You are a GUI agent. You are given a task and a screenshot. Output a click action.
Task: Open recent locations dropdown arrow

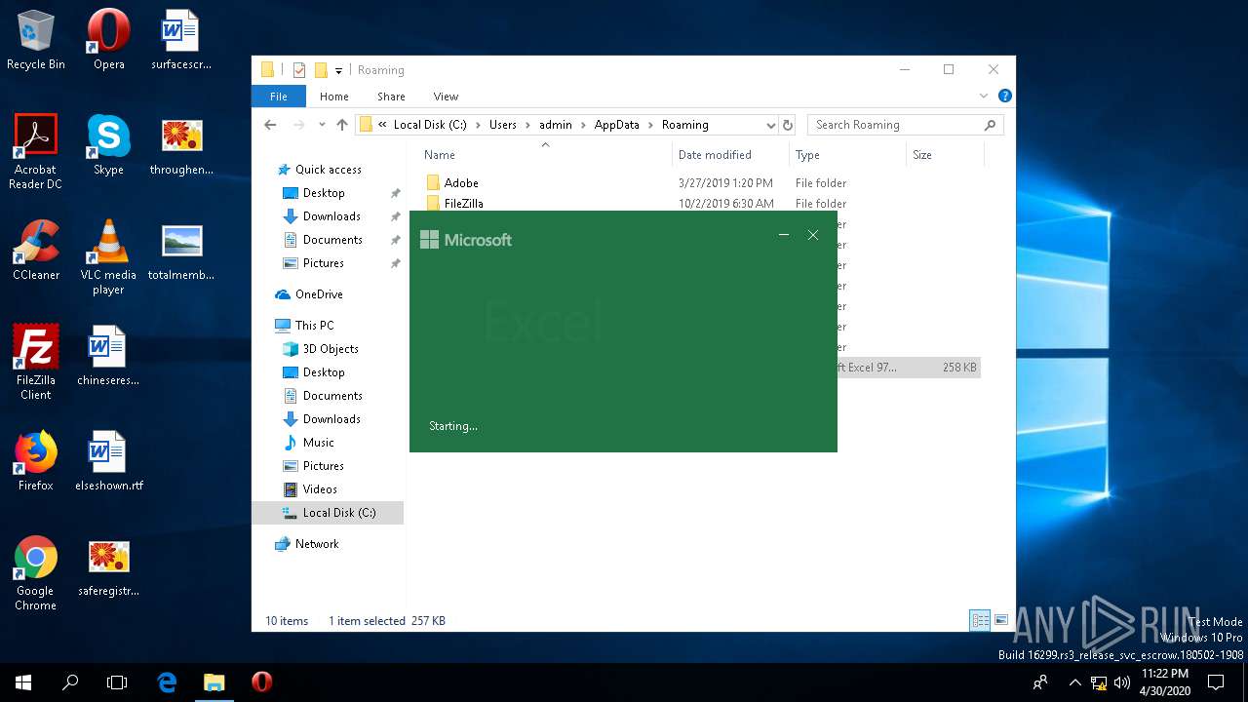tap(322, 125)
